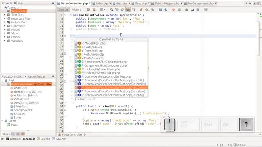
Task: Jump to next bookmark icon
Action: click(x=147, y=9)
